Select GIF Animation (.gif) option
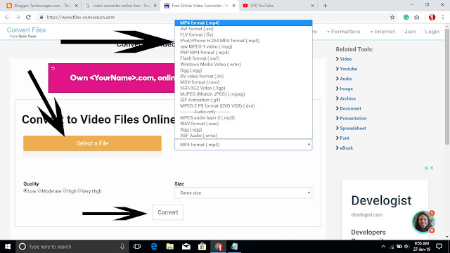450x253 pixels. point(243,100)
